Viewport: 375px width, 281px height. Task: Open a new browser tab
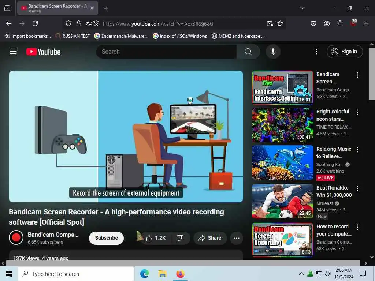106,8
